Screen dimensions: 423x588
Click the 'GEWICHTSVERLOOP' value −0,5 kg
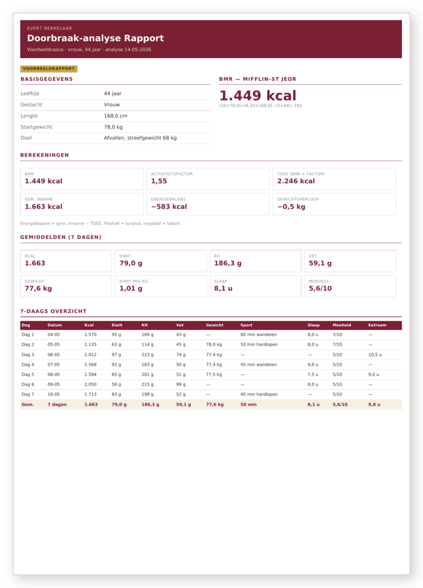291,207
